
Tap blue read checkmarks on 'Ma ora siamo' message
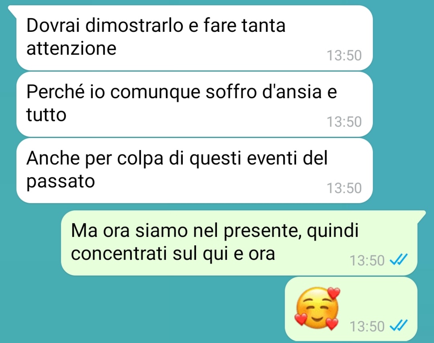pyautogui.click(x=399, y=260)
